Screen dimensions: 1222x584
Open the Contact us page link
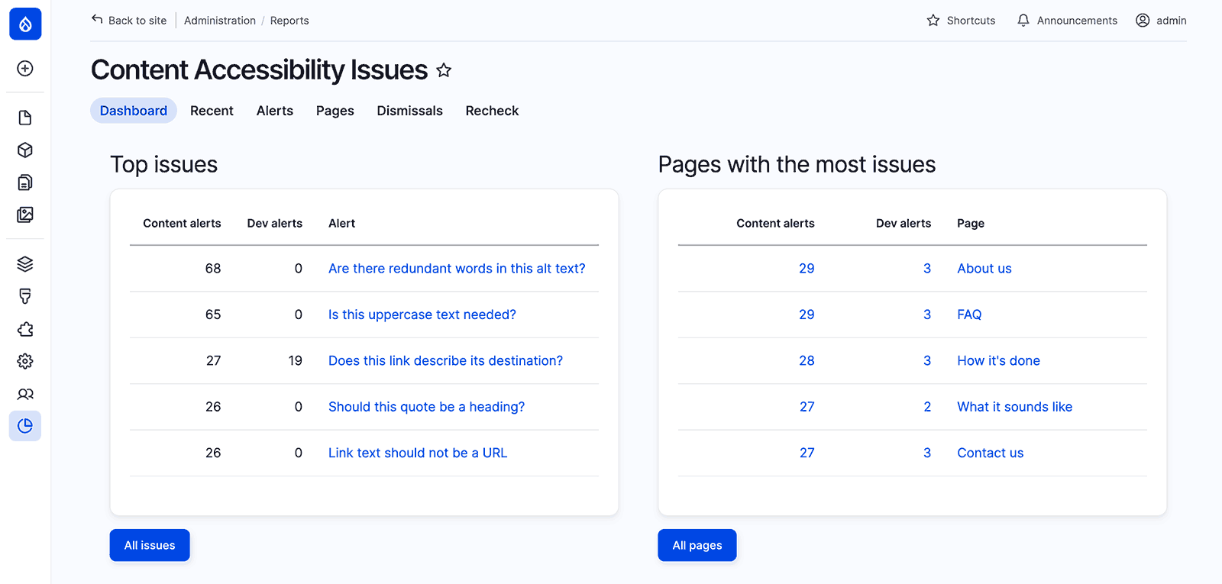click(x=991, y=453)
